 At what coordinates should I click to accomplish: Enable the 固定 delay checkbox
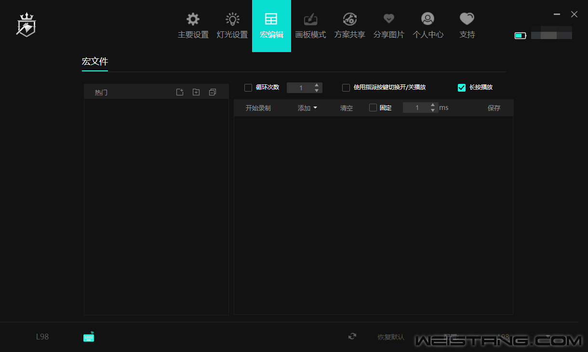pyautogui.click(x=373, y=108)
